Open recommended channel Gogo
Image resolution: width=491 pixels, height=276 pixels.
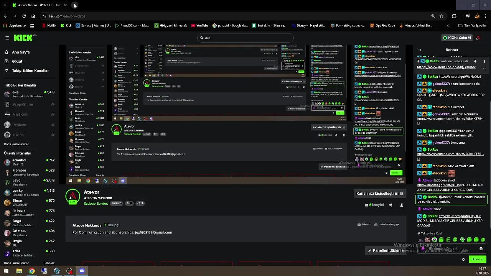(x=29, y=223)
